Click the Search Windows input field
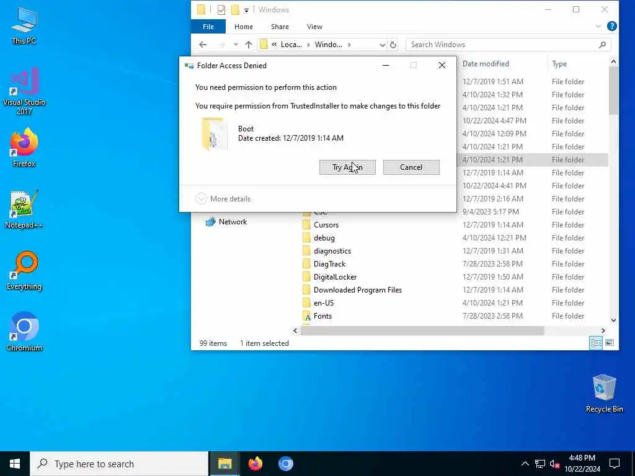Screen dimensions: 635x476 coord(501,45)
